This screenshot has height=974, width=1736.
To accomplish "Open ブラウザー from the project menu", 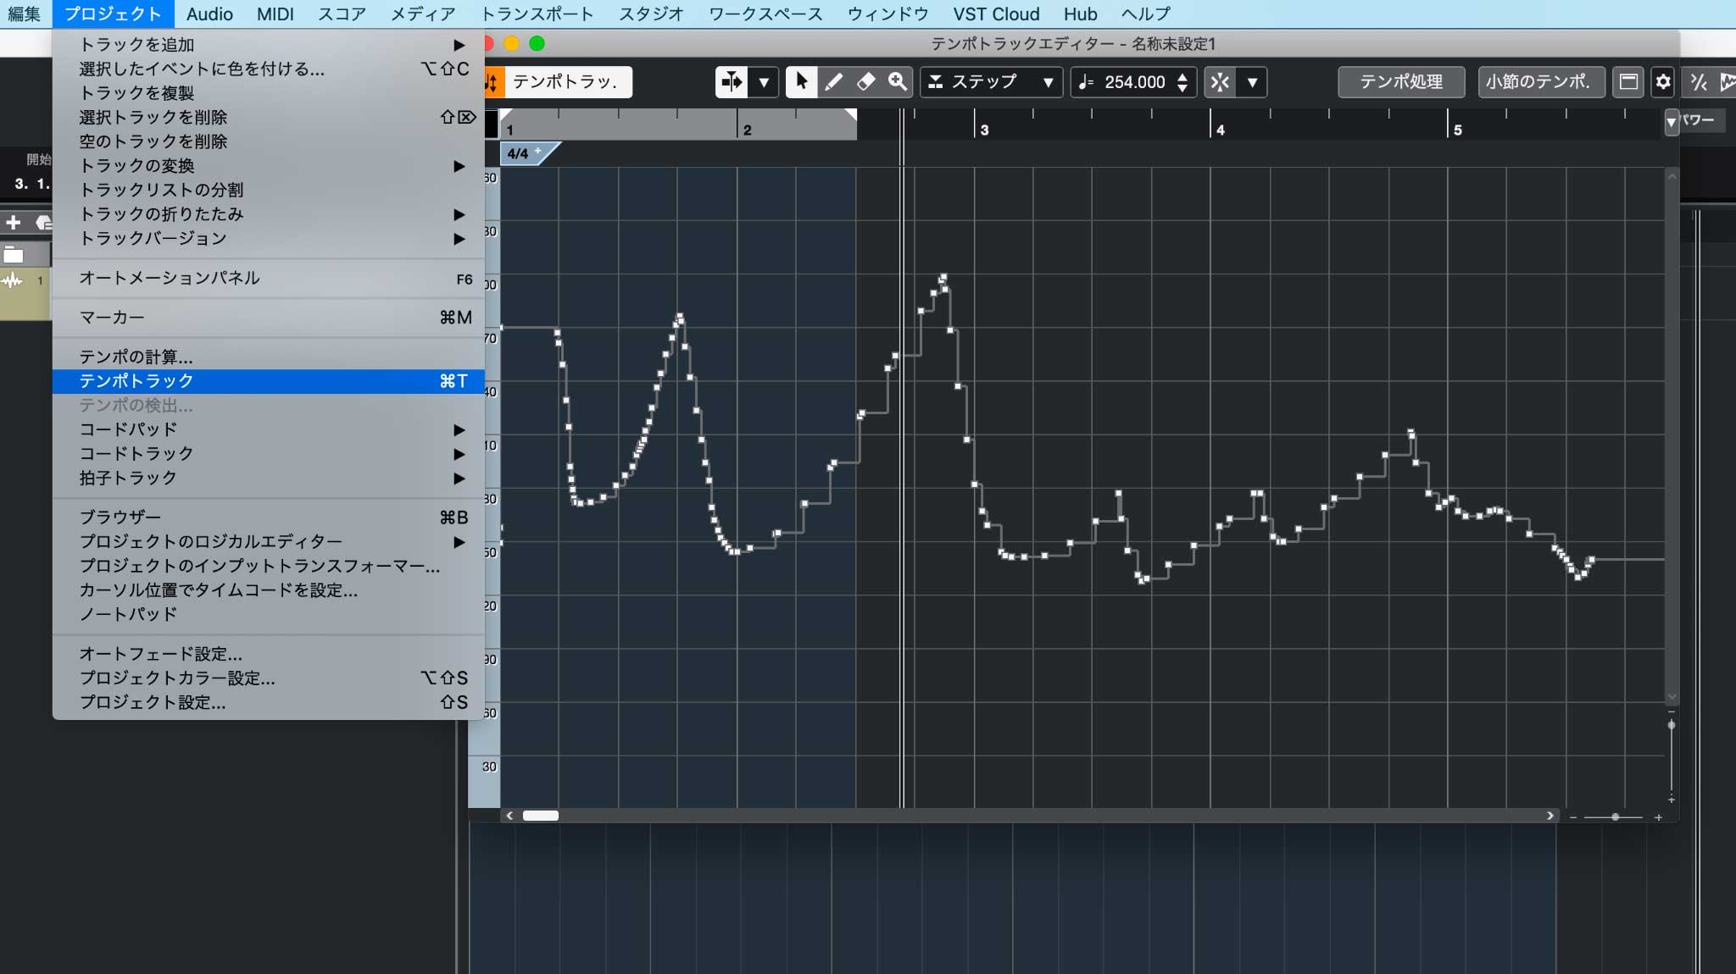I will [268, 517].
